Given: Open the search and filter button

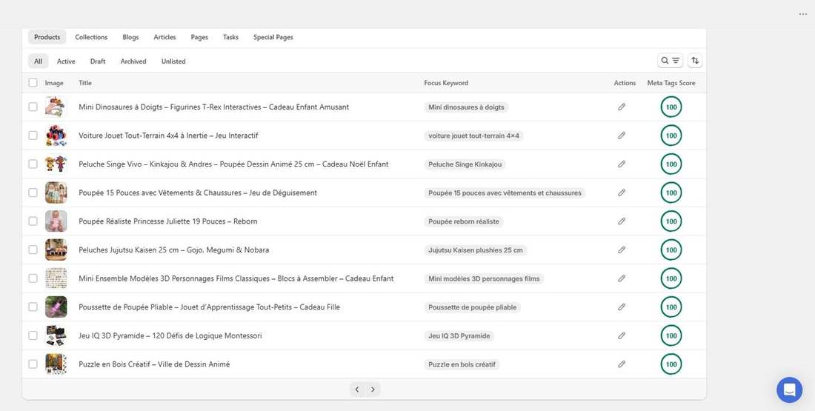Looking at the screenshot, I should pos(670,61).
